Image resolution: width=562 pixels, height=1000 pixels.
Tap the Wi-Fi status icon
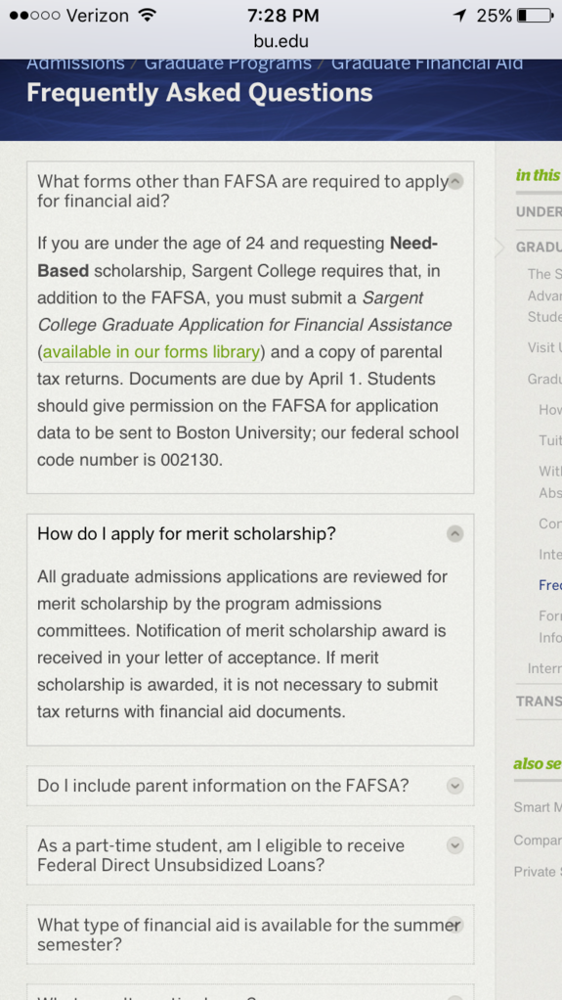(148, 16)
